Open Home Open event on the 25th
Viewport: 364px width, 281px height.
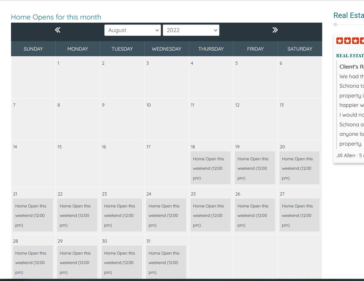[x=211, y=215]
